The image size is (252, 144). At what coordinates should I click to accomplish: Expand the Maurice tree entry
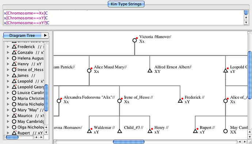tap(8, 116)
